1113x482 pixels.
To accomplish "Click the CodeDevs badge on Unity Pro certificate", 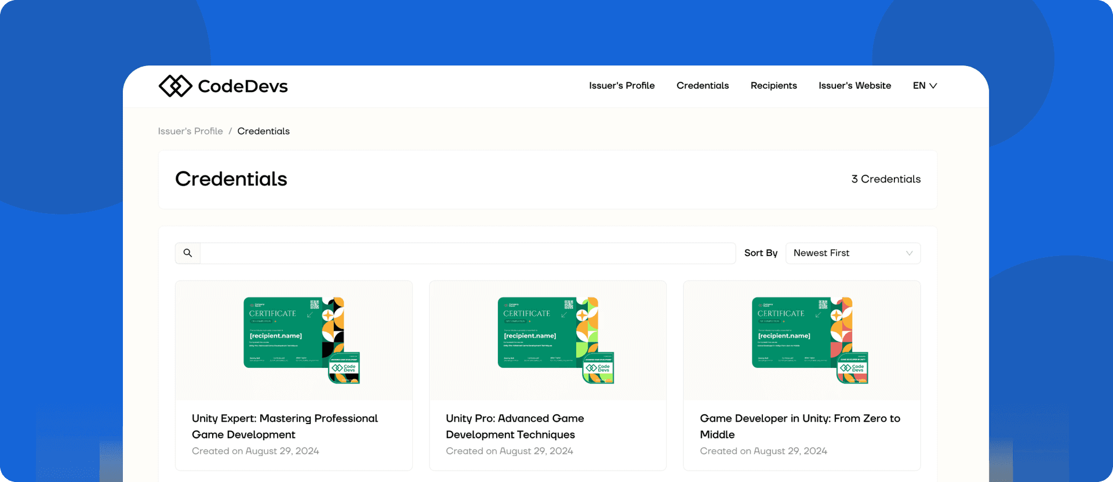I will pos(598,368).
